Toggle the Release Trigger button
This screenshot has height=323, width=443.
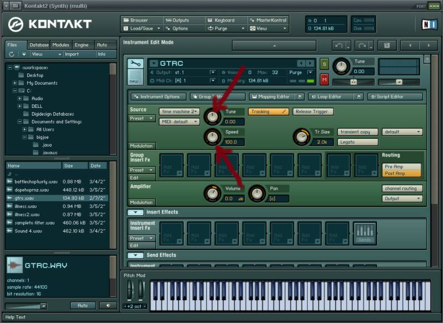pyautogui.click(x=313, y=112)
